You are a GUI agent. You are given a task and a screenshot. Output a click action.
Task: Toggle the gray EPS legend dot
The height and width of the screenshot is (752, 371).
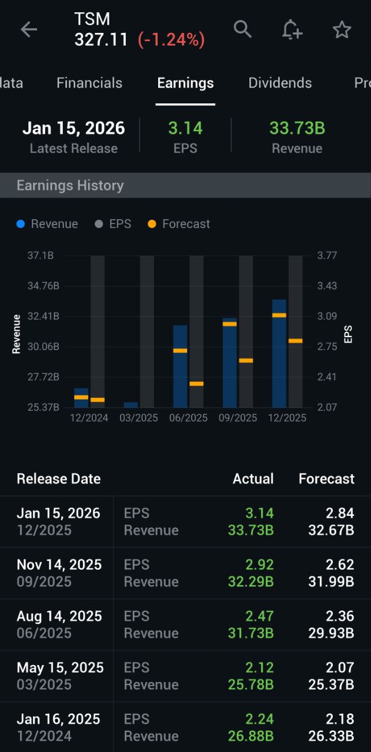(x=99, y=224)
